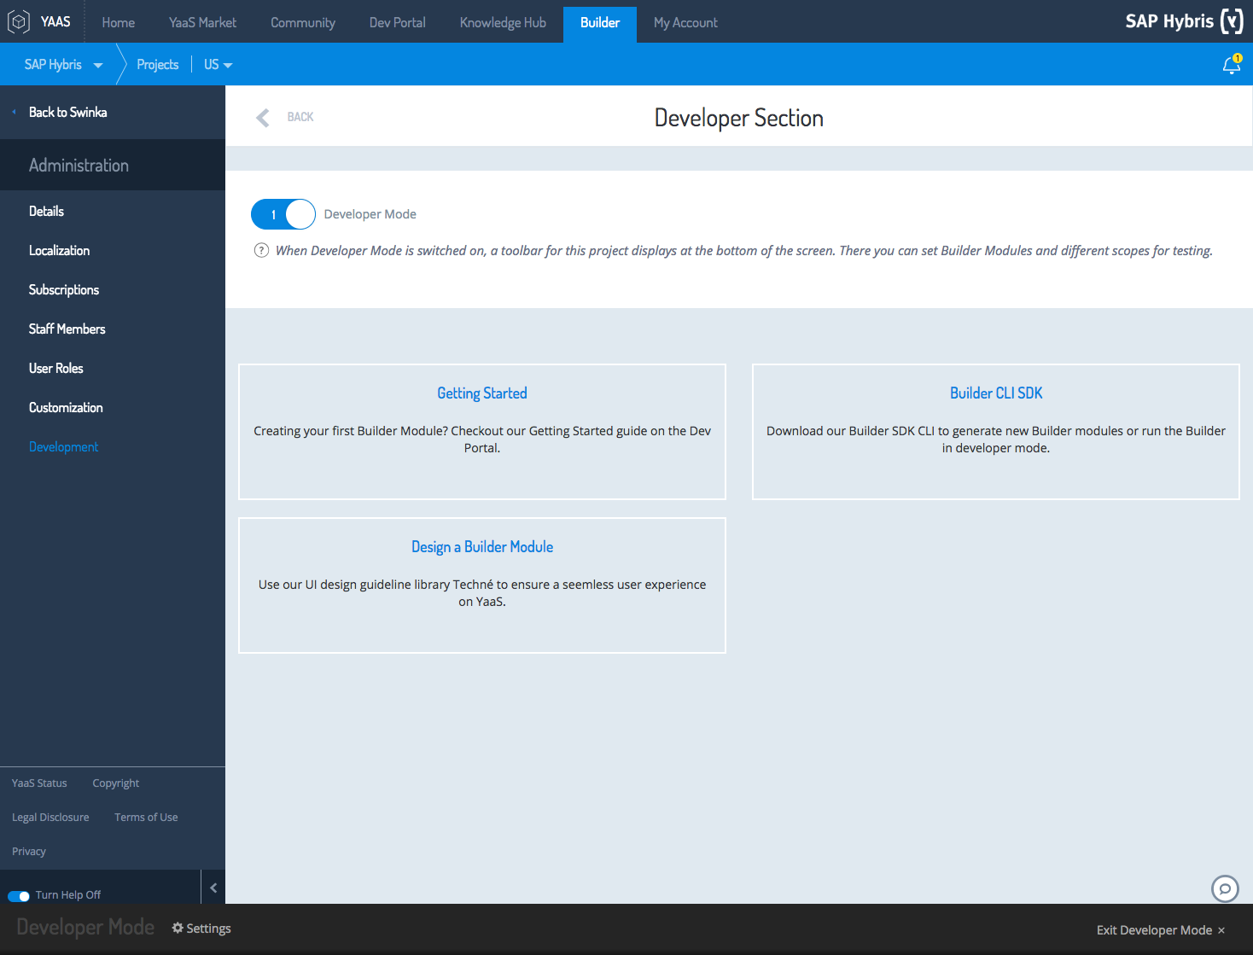
Task: Close Developer Mode via the × icon
Action: (x=1221, y=930)
